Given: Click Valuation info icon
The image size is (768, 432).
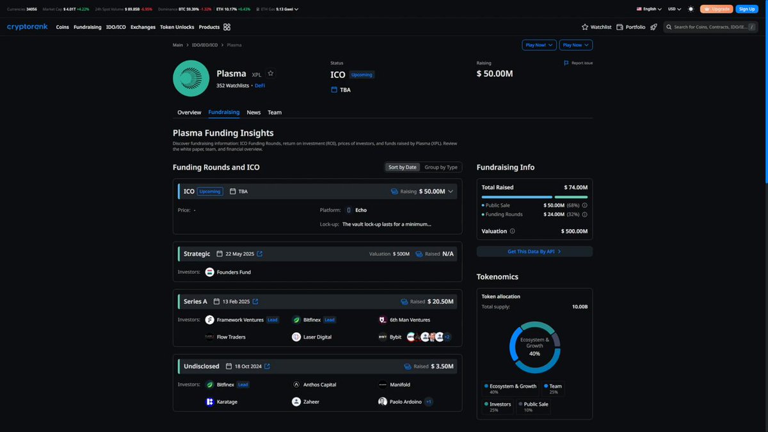Looking at the screenshot, I should pyautogui.click(x=512, y=231).
